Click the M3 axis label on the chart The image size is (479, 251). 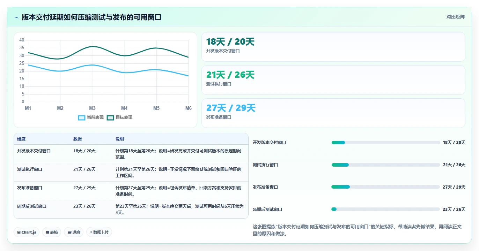click(92, 108)
